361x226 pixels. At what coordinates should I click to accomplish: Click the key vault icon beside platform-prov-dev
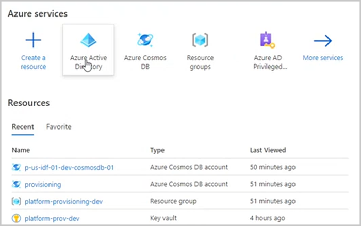(15, 218)
